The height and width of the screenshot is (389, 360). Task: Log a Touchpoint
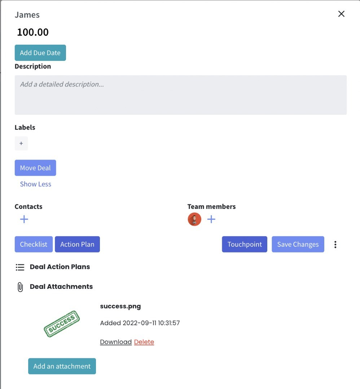[x=244, y=244]
